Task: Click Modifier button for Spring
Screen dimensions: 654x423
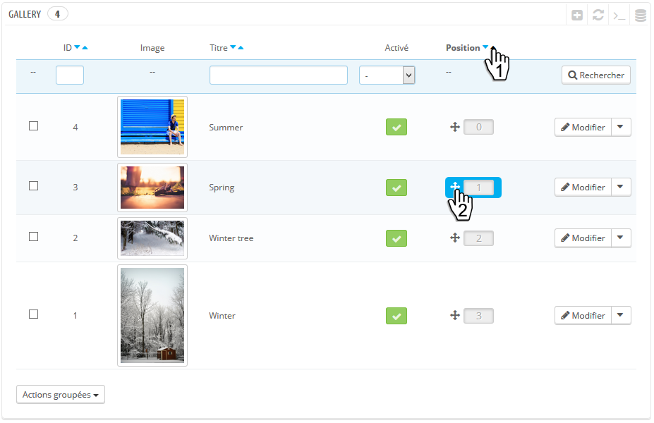Action: click(x=583, y=187)
